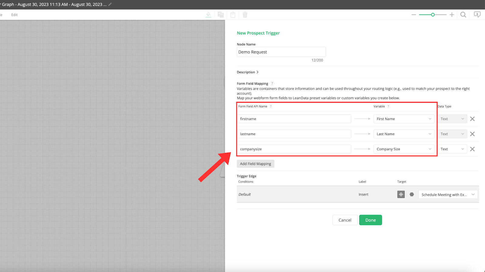
Task: Click the hexagon node icon beside the target picker
Action: pos(411,194)
